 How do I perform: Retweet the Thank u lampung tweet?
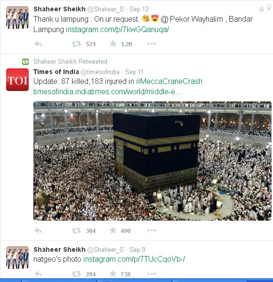(x=76, y=44)
